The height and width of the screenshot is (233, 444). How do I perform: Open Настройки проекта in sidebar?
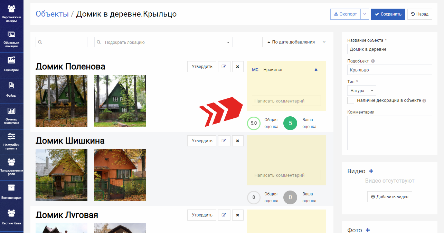pos(11,142)
